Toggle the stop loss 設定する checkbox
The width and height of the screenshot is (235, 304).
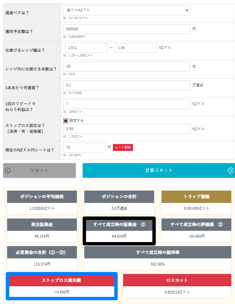coord(66,121)
